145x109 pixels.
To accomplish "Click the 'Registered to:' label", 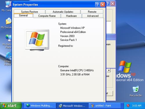I will [66, 46].
